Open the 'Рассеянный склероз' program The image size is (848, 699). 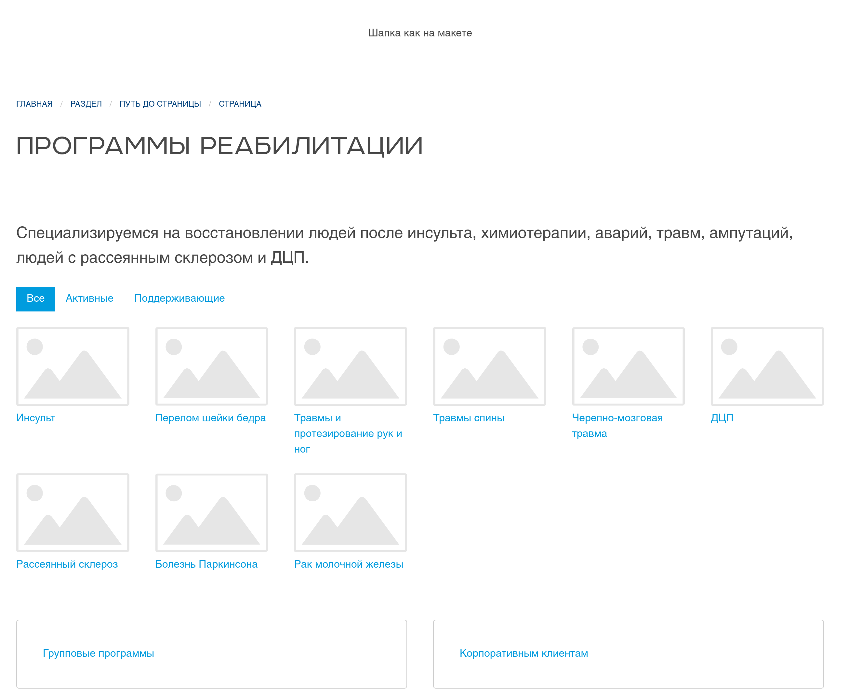[67, 564]
